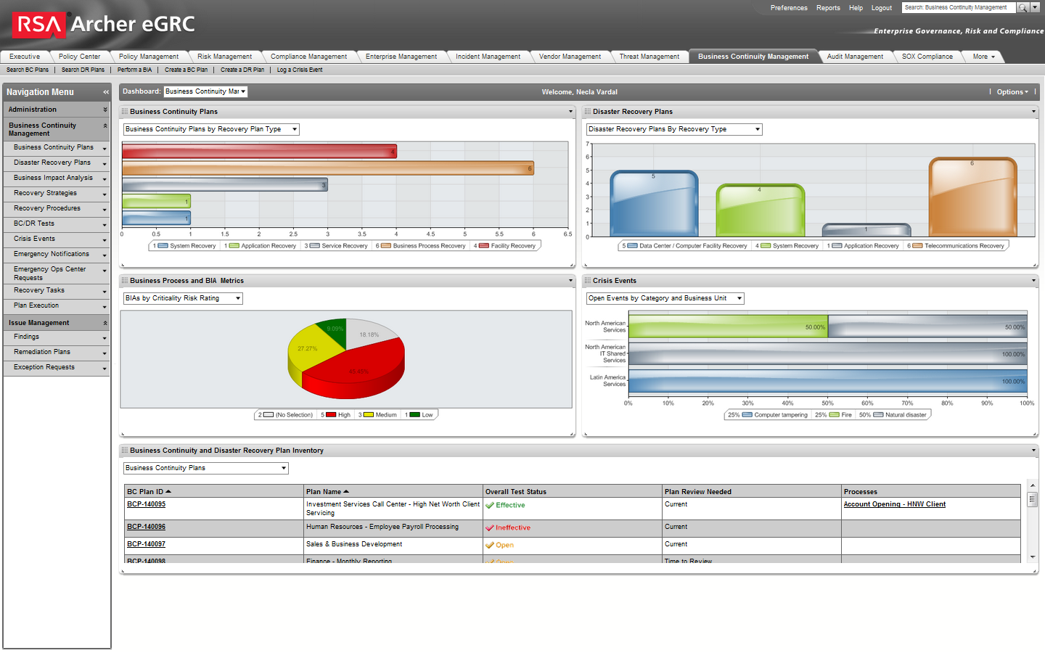Click Facility Recovery red legend swatch
This screenshot has height=653, width=1045.
(484, 246)
